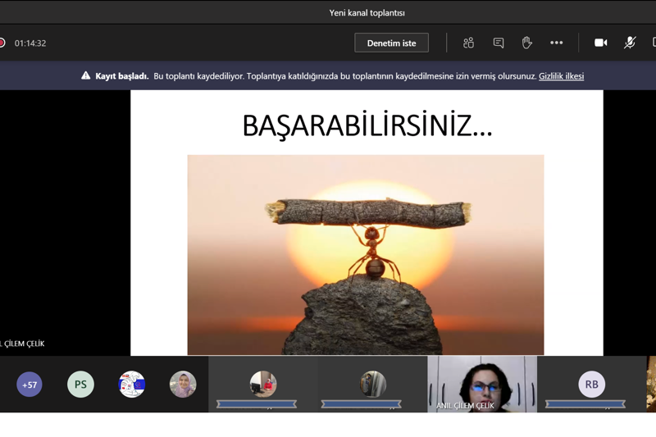Raise your hand with the hand icon
The height and width of the screenshot is (437, 656).
point(526,43)
